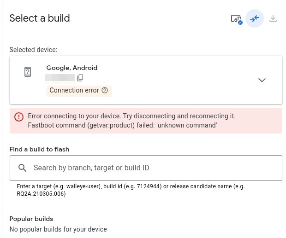This screenshot has height=238, width=286.
Task: Click the "Google, Android" device name
Action: [x=72, y=68]
